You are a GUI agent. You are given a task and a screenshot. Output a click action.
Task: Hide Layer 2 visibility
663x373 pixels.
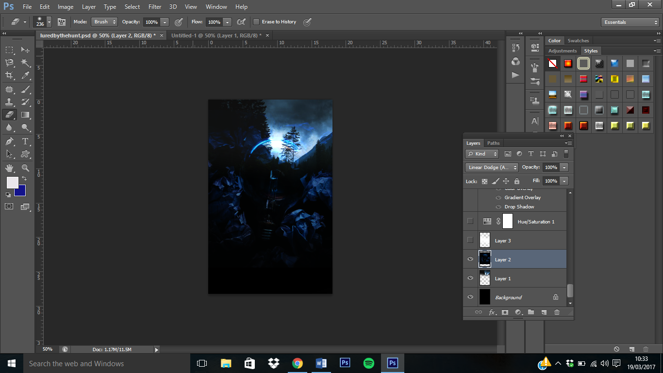pyautogui.click(x=470, y=259)
